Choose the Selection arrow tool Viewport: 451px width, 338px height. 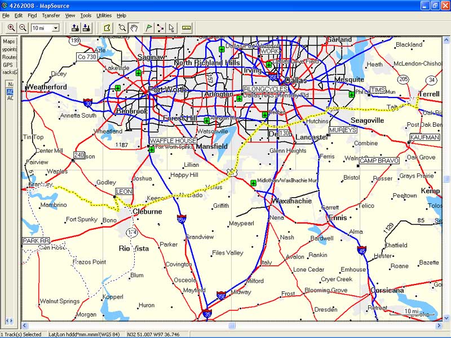pos(172,28)
